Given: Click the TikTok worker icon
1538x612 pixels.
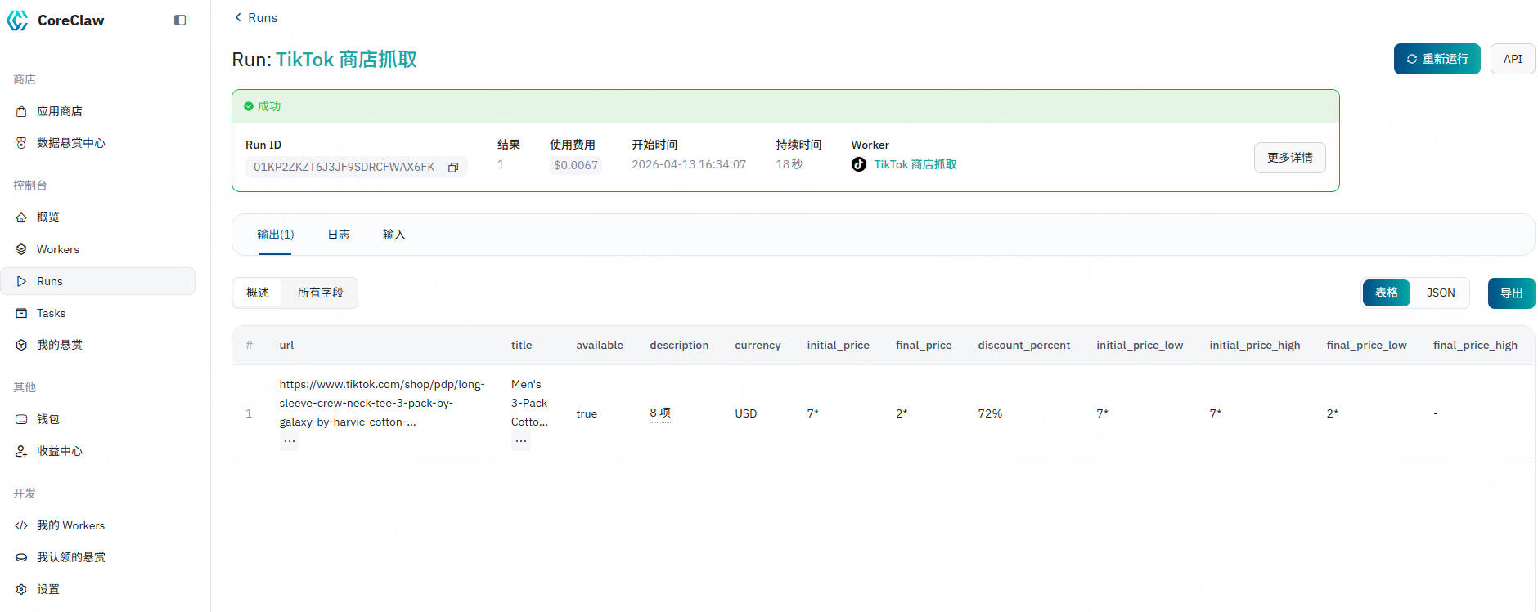Looking at the screenshot, I should 858,164.
